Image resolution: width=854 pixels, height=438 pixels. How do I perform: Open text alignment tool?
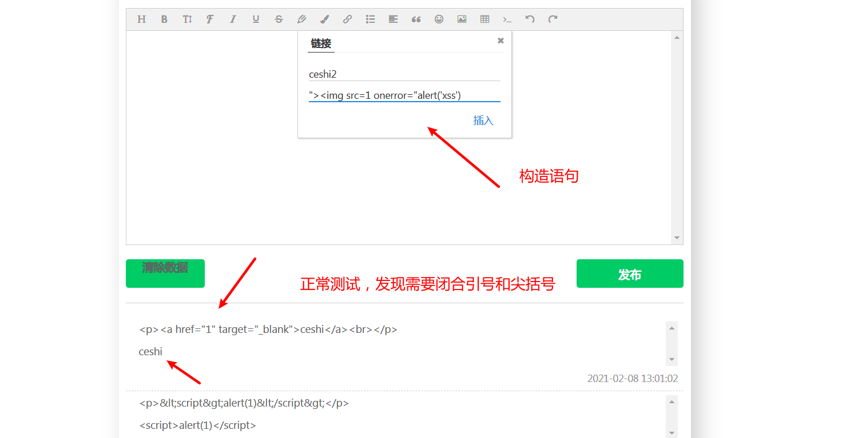tap(393, 19)
